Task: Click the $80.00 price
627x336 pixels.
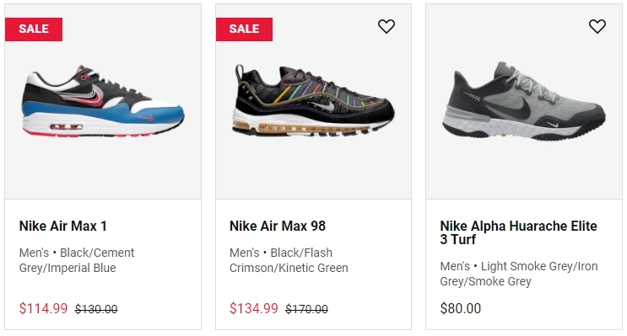Action: click(461, 308)
